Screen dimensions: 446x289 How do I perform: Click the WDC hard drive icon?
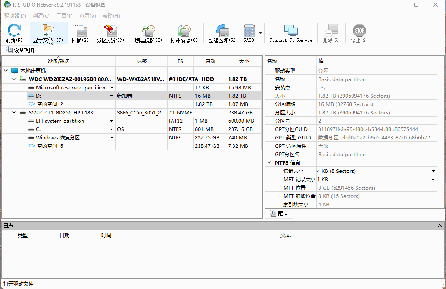[23, 79]
